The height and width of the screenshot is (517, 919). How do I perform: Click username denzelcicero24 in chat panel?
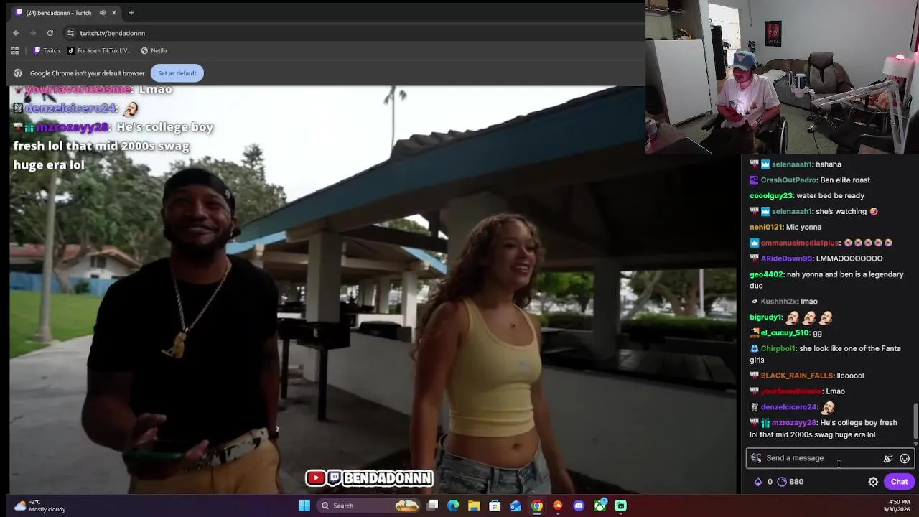(x=788, y=407)
